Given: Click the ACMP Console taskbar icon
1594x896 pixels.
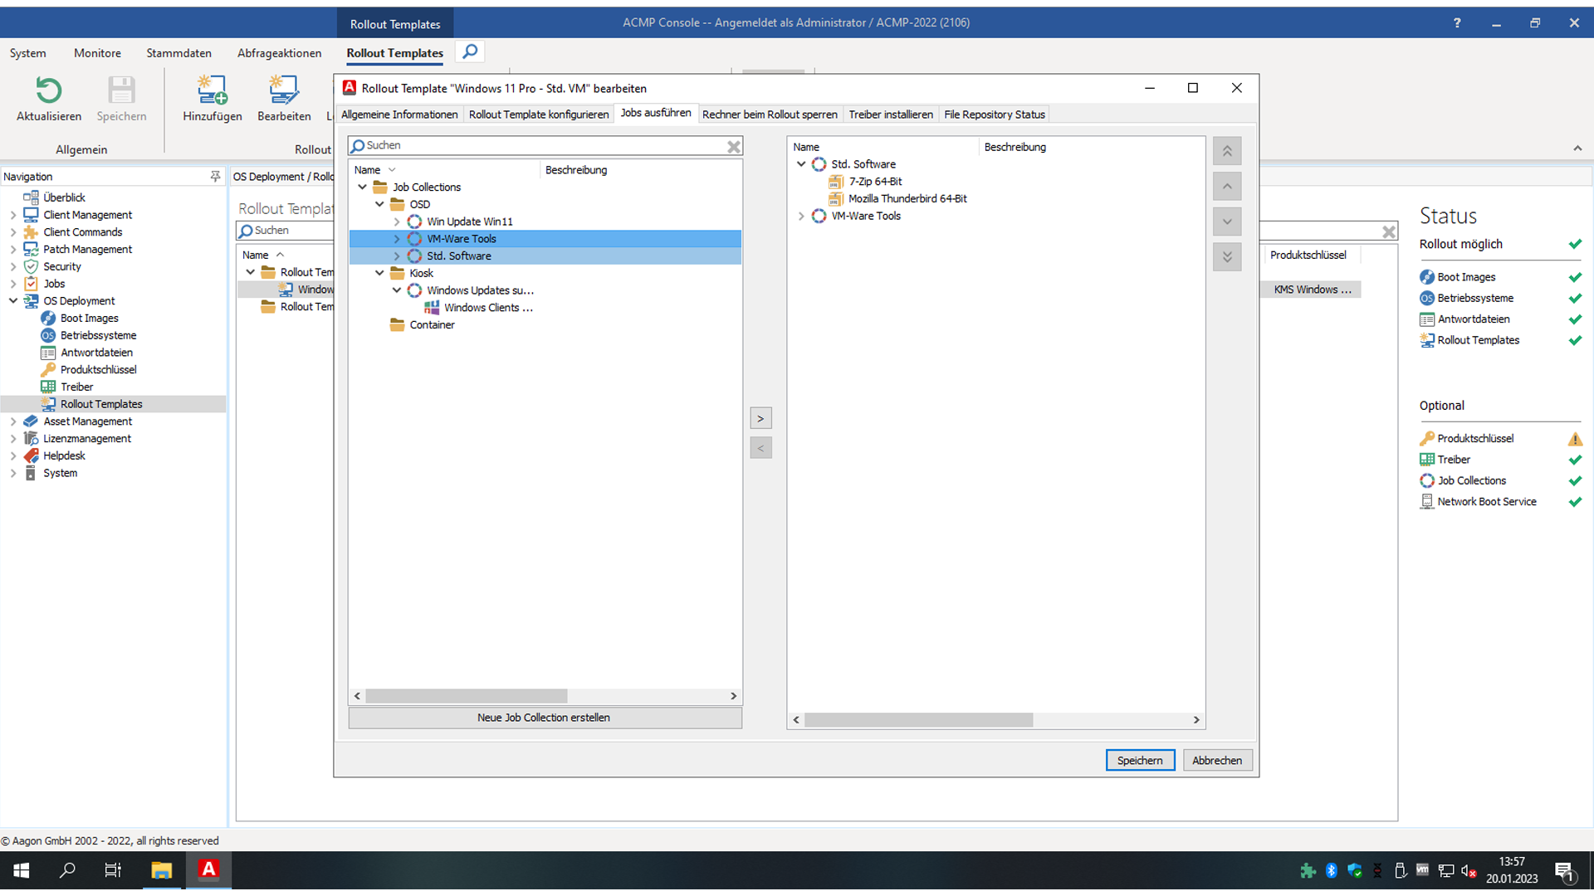Looking at the screenshot, I should 208,870.
